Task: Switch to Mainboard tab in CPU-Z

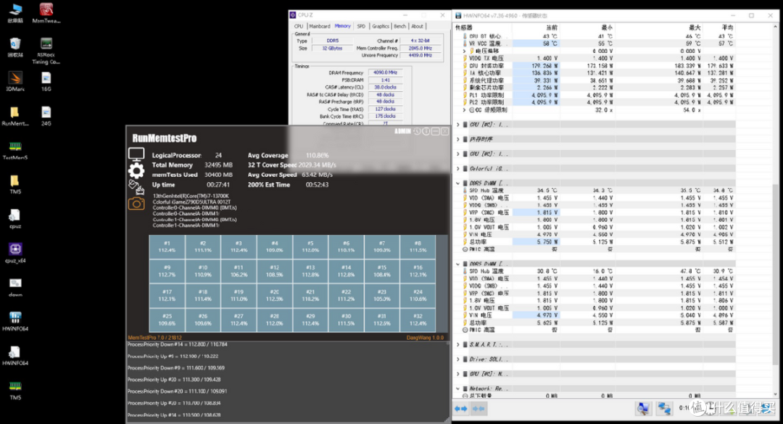Action: (x=320, y=26)
